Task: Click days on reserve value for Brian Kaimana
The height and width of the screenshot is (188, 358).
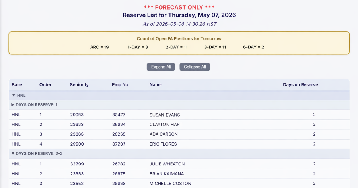Action: tap(314, 174)
